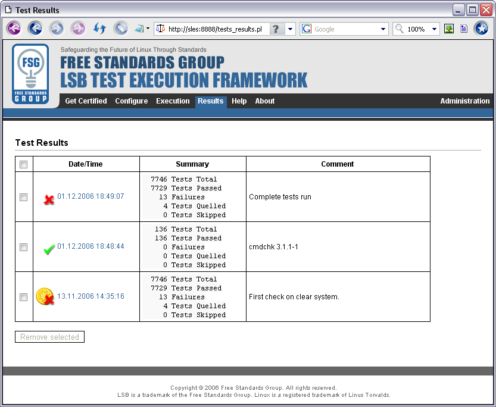496x407 pixels.
Task: Open the Help menu item
Action: 239,101
